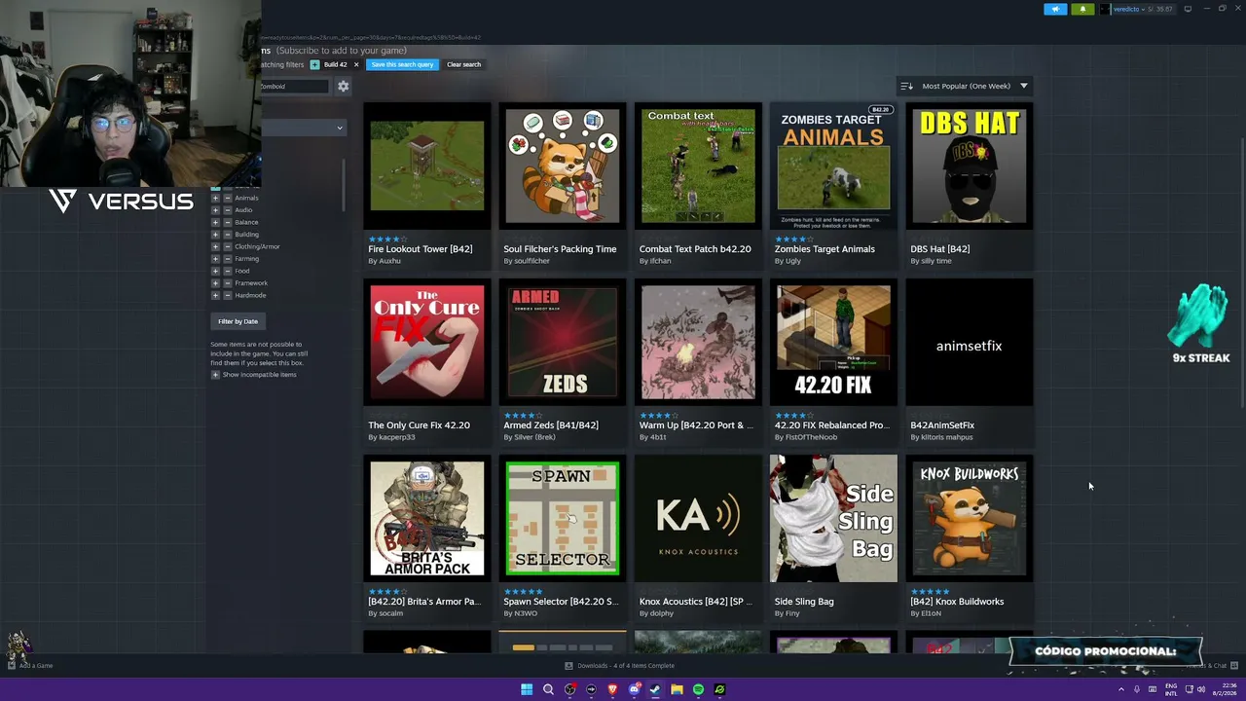The image size is (1246, 701).
Task: Include the Food tag with plus
Action: (215, 271)
